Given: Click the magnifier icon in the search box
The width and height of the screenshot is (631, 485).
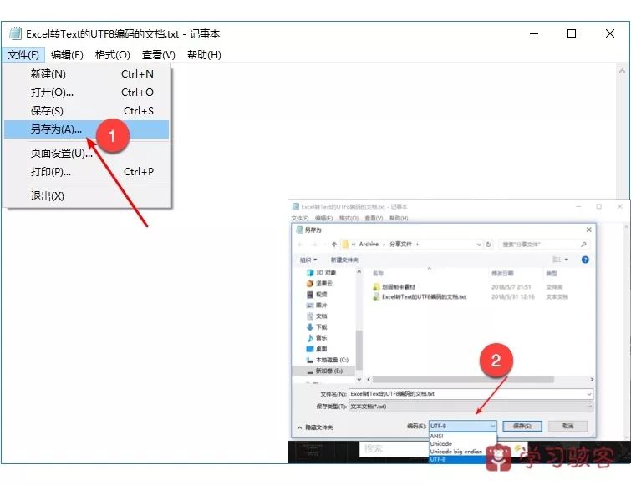Looking at the screenshot, I should click(x=583, y=245).
